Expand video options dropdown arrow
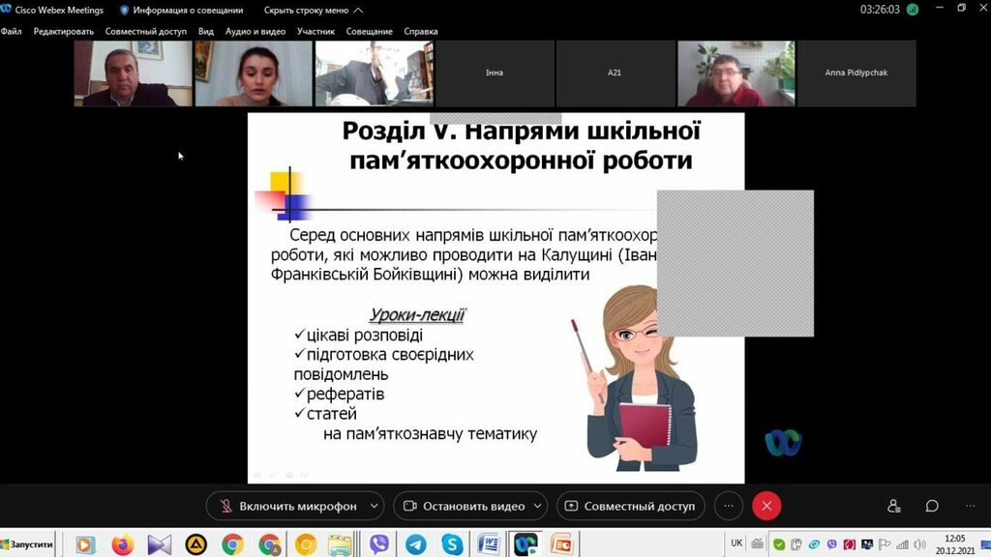 (537, 506)
